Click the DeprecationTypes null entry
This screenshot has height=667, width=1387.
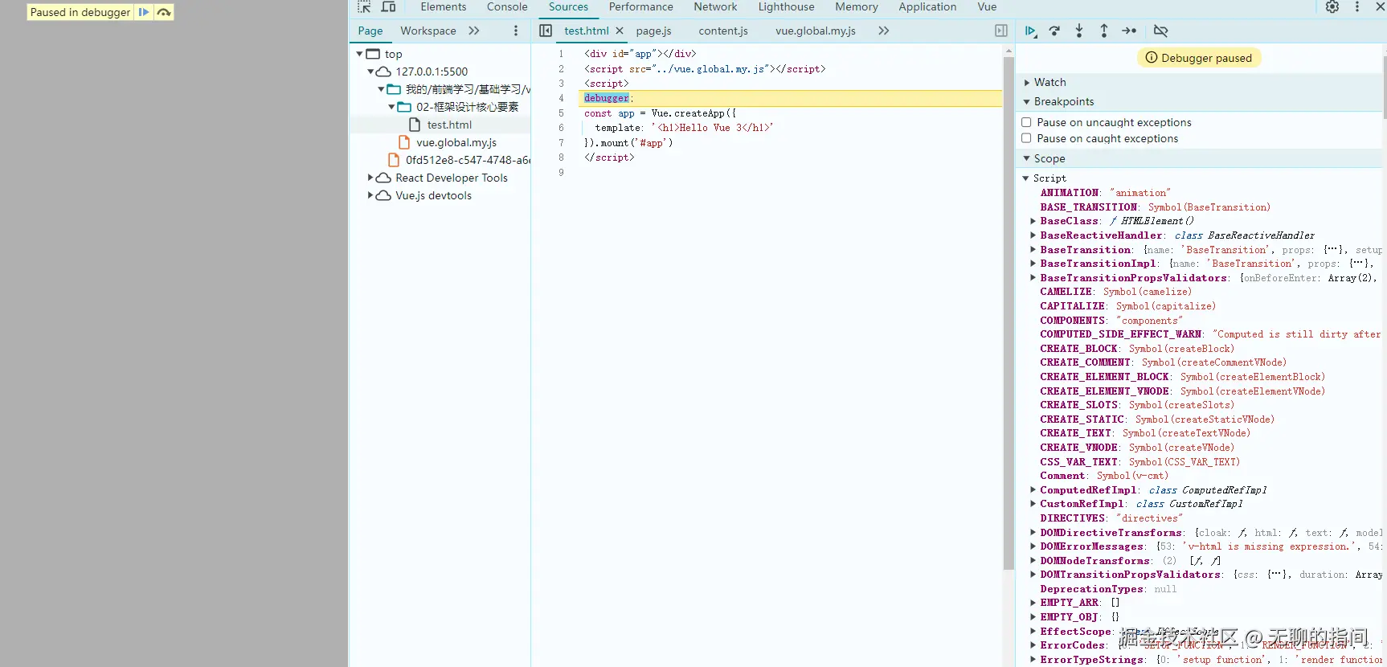click(x=1108, y=589)
